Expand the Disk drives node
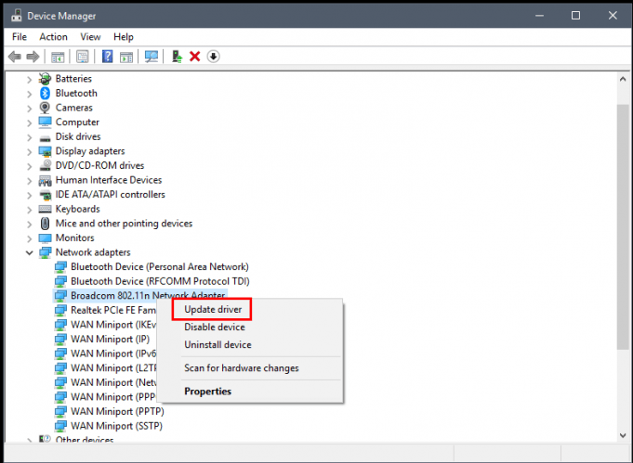 [29, 137]
